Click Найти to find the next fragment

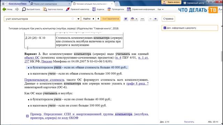pos(89,19)
